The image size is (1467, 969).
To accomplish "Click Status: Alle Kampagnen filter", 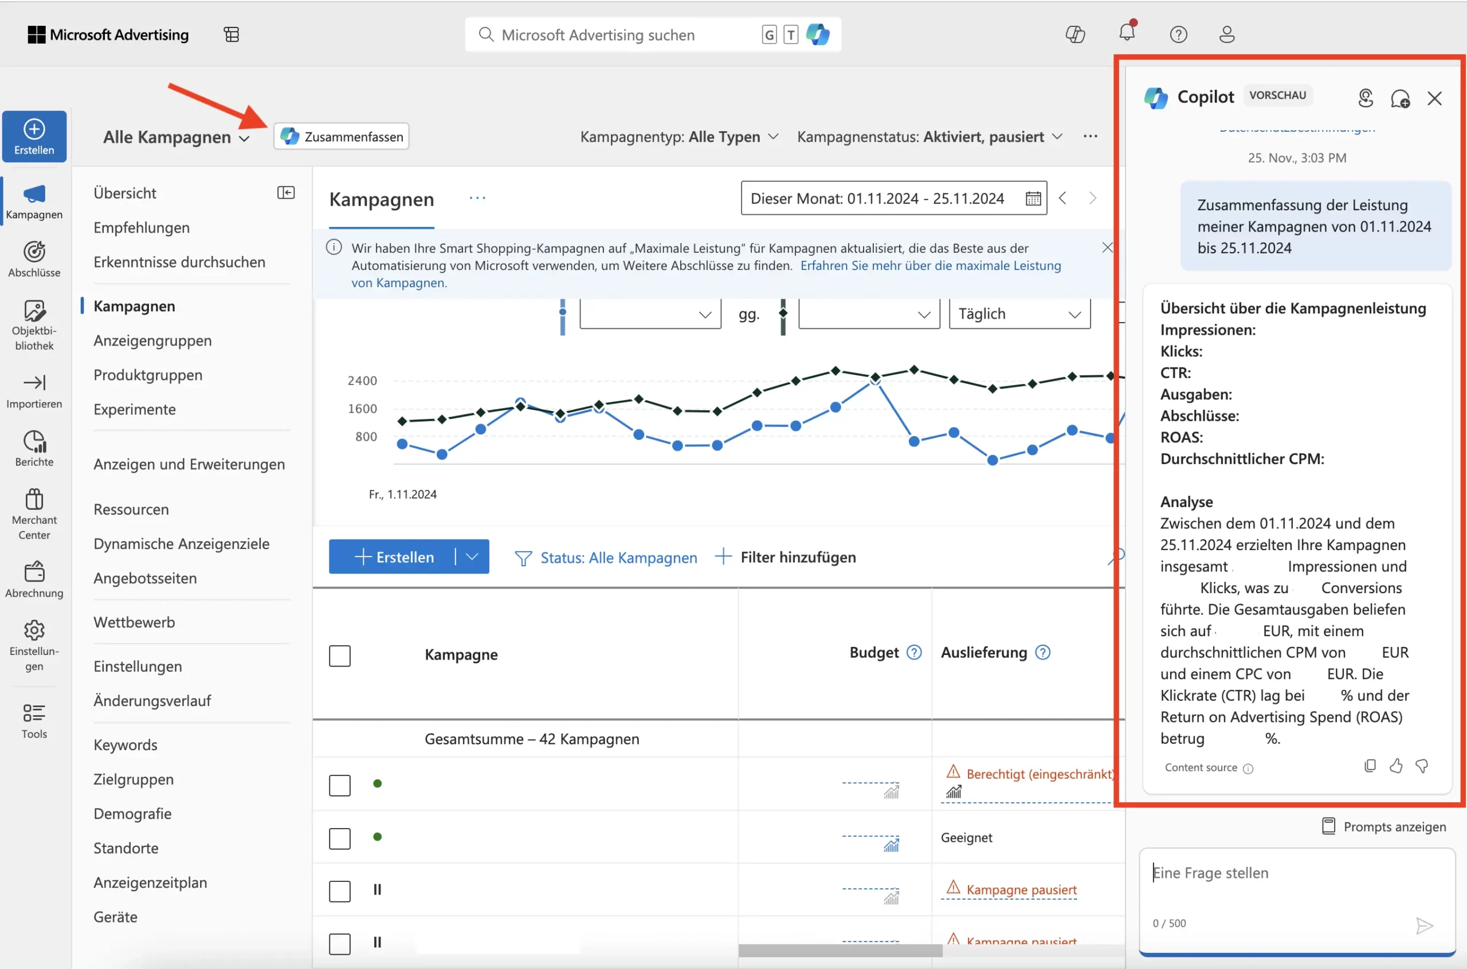I will click(606, 558).
